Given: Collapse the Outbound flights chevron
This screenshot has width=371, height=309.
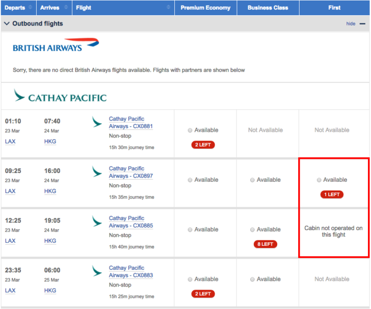Looking at the screenshot, I should (7, 23).
